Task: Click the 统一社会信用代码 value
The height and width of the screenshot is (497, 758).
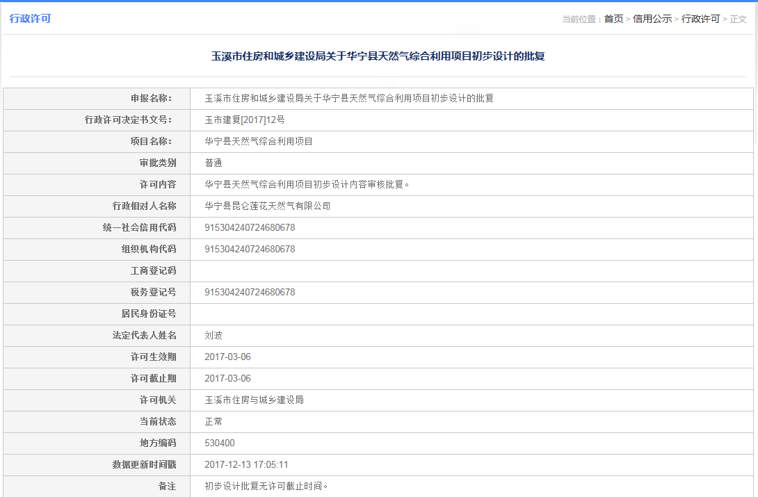Action: coord(250,227)
